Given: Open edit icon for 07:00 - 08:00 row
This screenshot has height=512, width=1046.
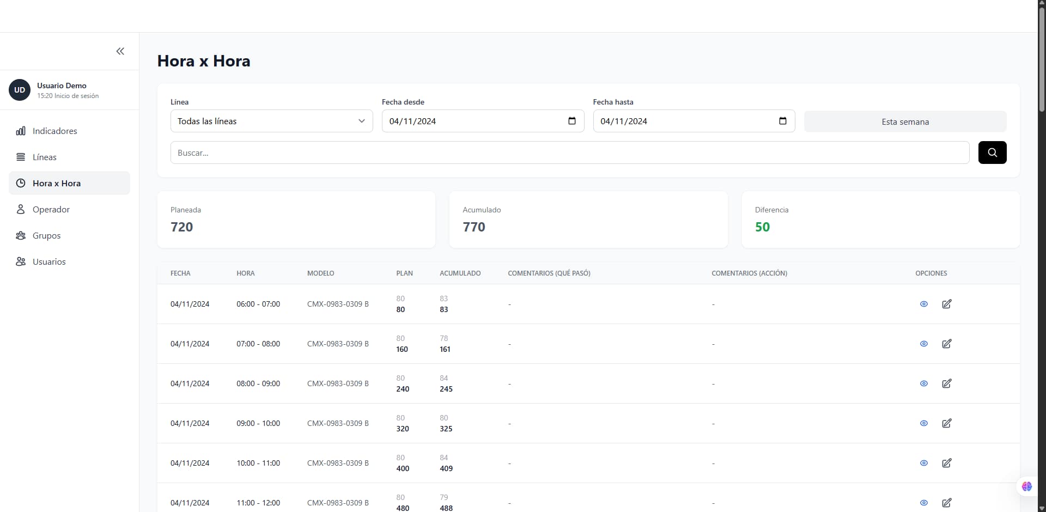Looking at the screenshot, I should (947, 344).
